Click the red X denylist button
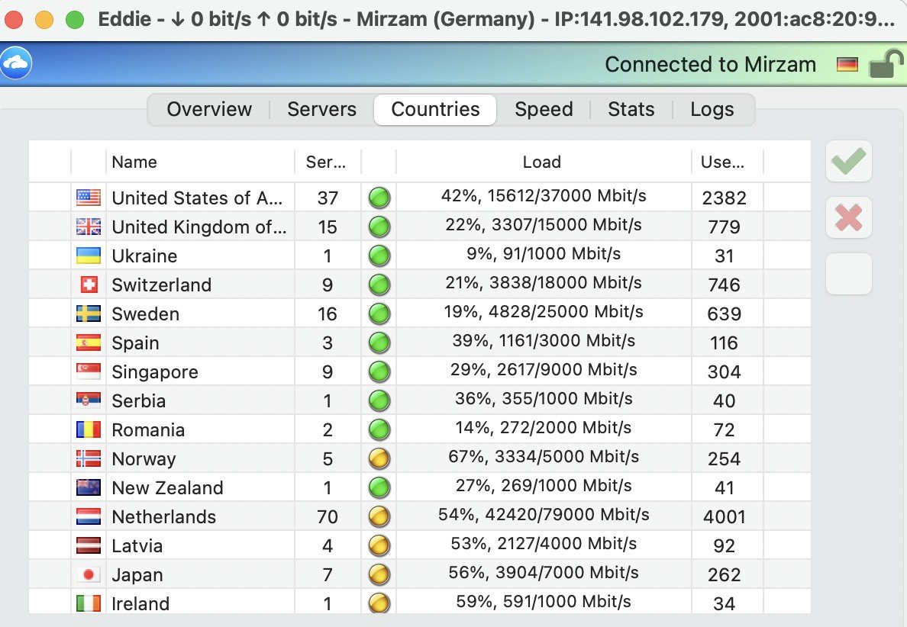The image size is (907, 627). 848,218
